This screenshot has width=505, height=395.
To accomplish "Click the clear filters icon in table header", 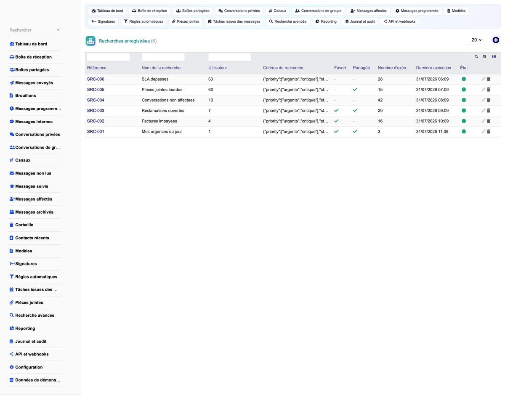I will [484, 57].
